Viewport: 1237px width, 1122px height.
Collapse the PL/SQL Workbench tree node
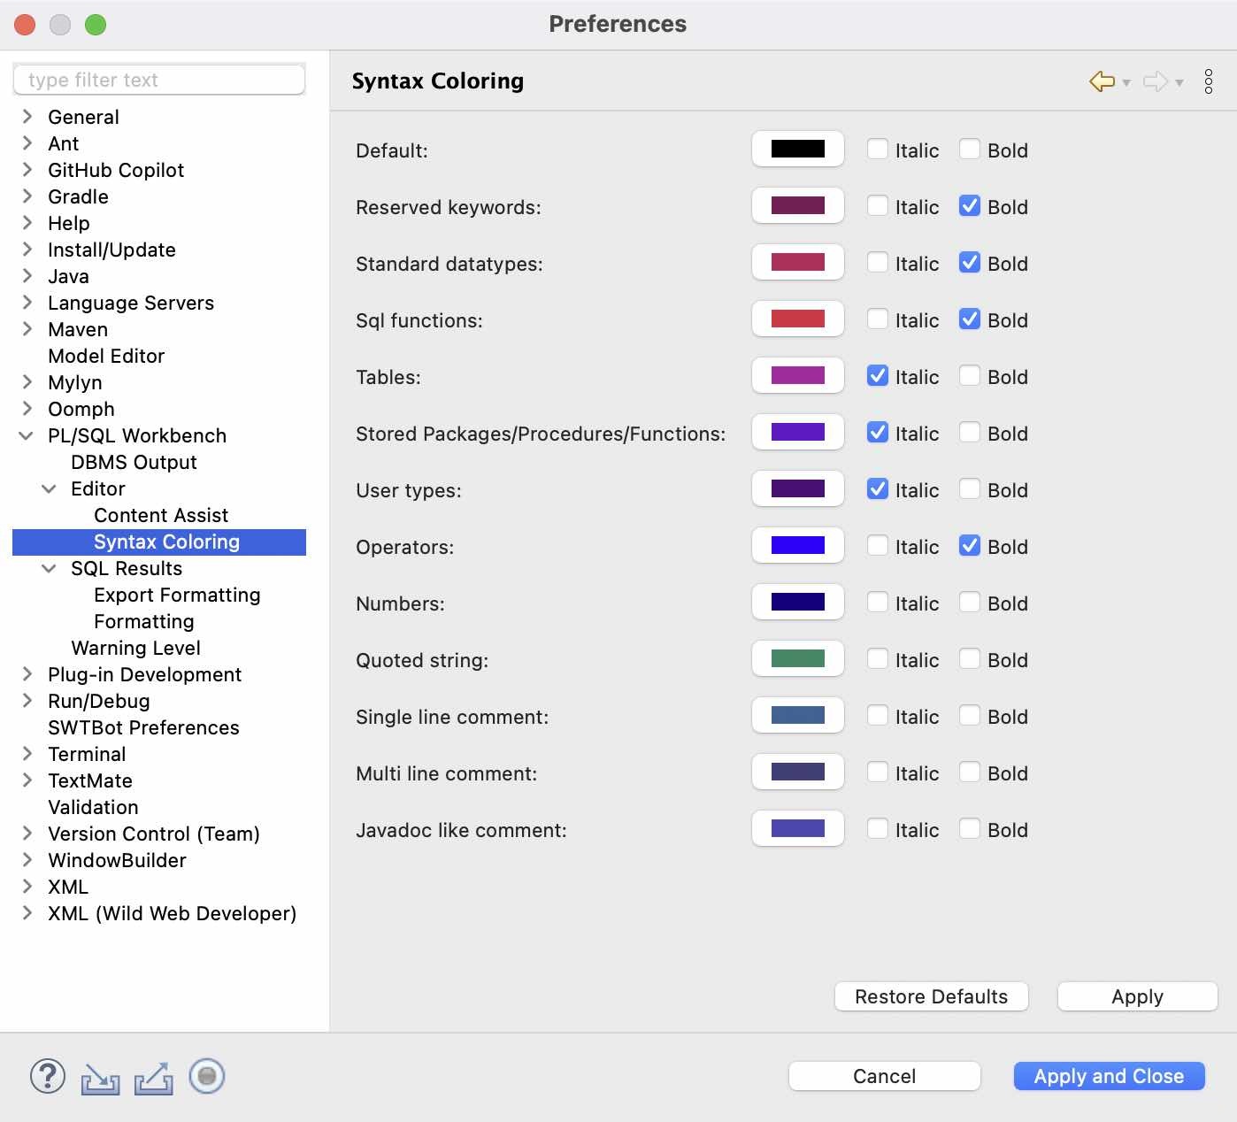click(25, 435)
